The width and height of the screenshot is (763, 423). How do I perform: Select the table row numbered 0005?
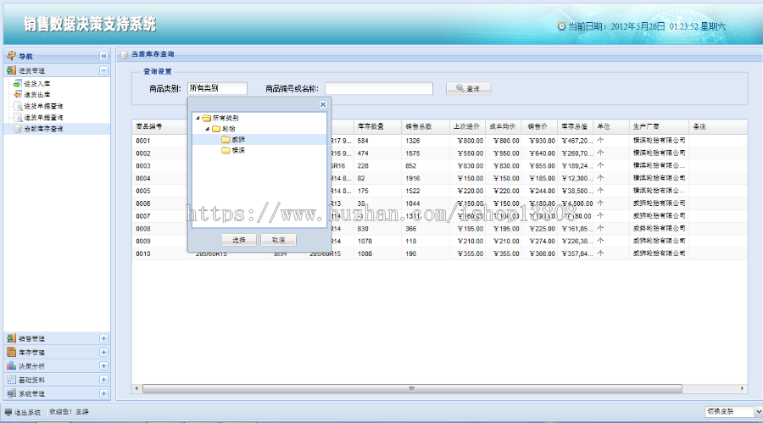pyautogui.click(x=439, y=191)
